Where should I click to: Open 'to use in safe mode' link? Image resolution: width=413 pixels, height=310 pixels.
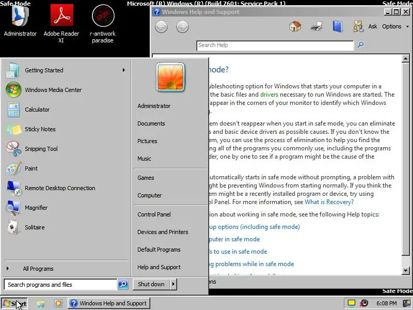tap(238, 252)
